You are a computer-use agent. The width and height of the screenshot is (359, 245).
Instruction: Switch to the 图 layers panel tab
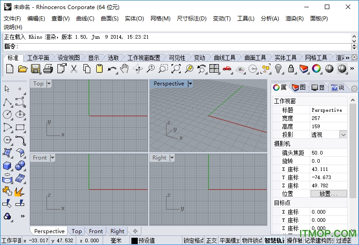[299, 87]
